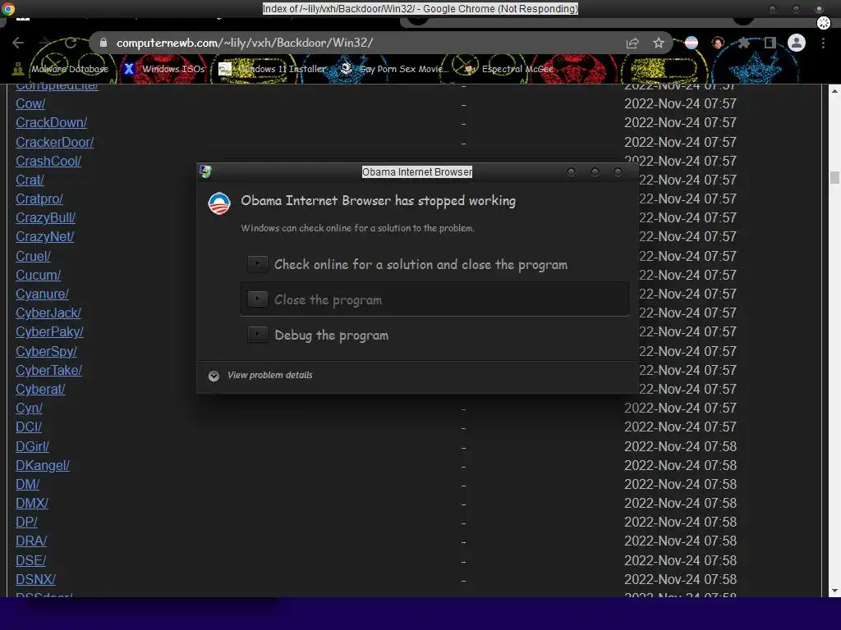Open the Cucum/ directory
Screen dimensions: 841x630
(38, 275)
